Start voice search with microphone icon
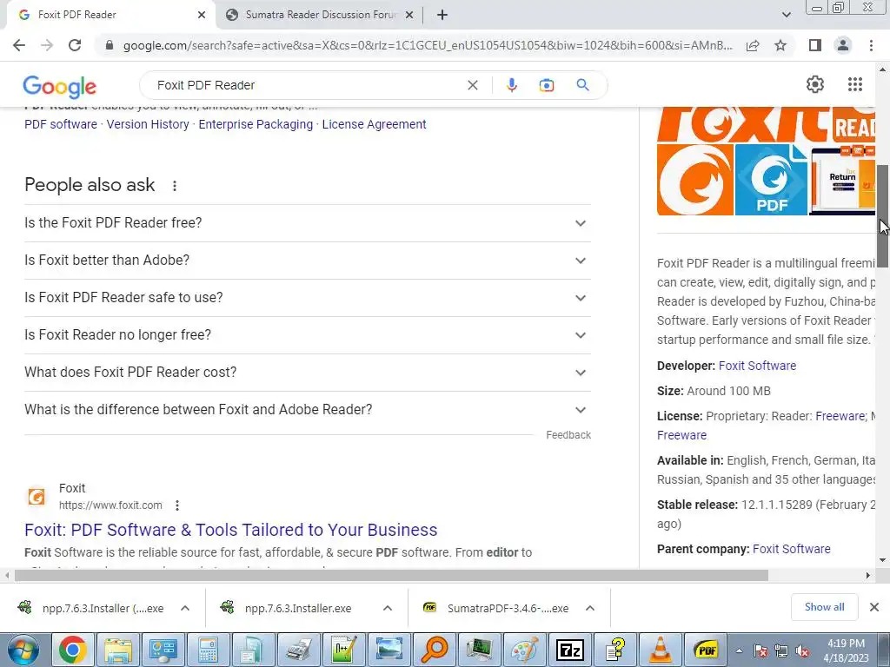Image resolution: width=890 pixels, height=667 pixels. click(511, 85)
